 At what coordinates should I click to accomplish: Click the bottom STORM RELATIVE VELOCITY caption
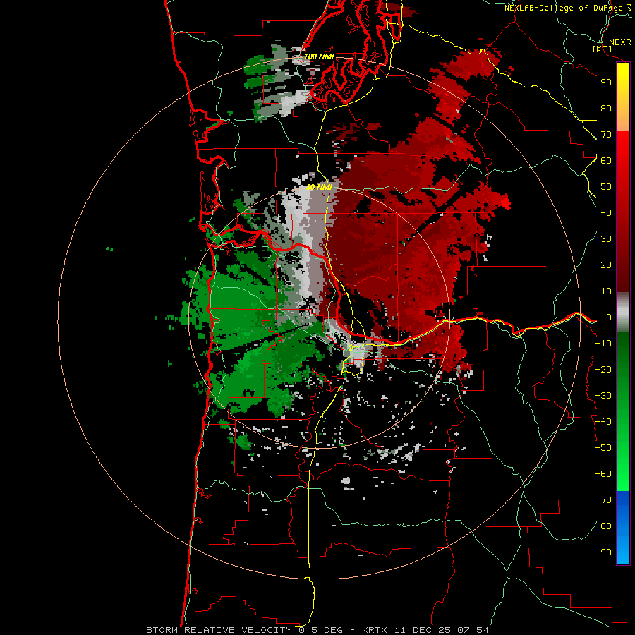pyautogui.click(x=317, y=630)
